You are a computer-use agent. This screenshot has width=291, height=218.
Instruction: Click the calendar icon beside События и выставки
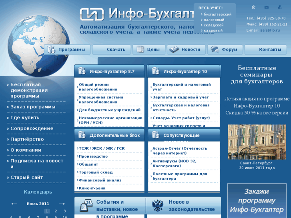(x=86, y=205)
